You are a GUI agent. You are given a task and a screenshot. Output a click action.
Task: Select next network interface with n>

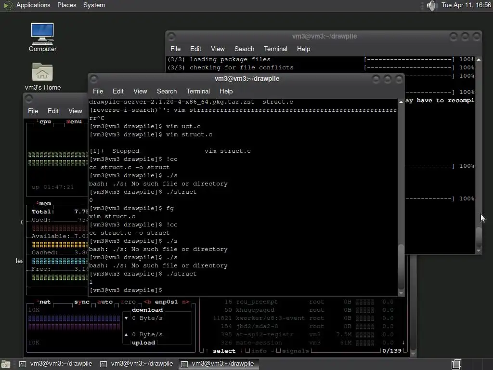click(185, 302)
